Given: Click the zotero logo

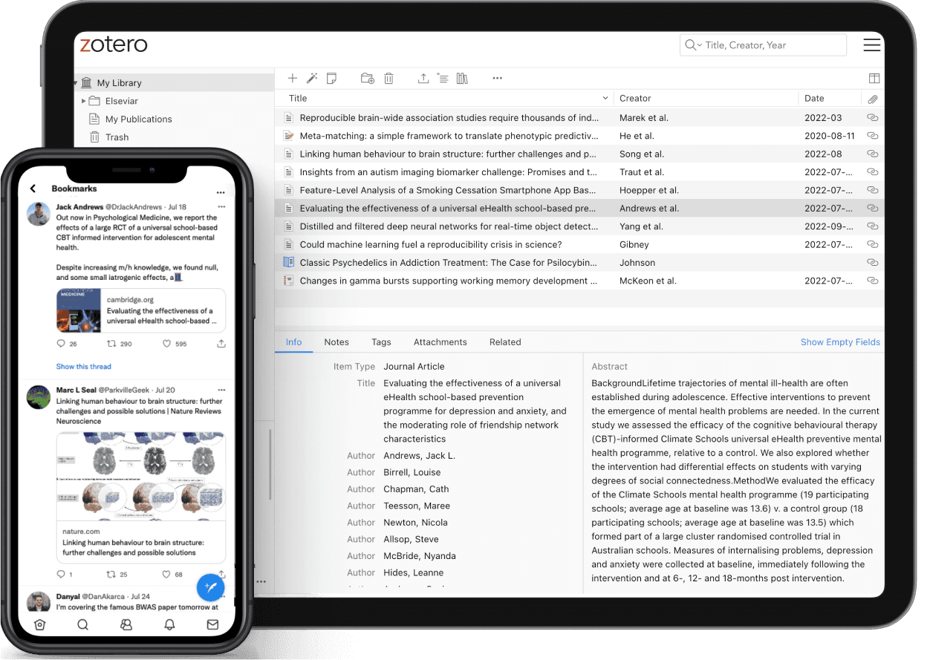Looking at the screenshot, I should click(114, 45).
